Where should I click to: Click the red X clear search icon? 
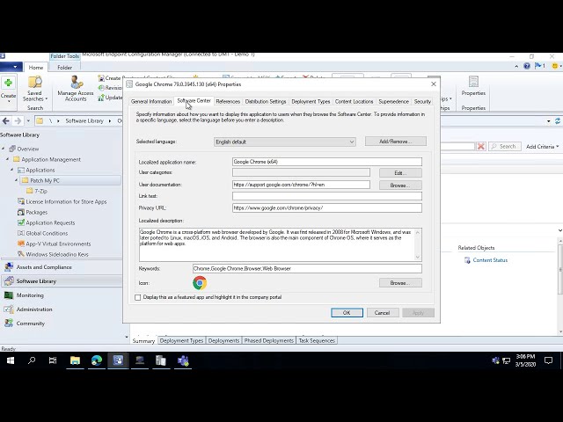pos(481,147)
